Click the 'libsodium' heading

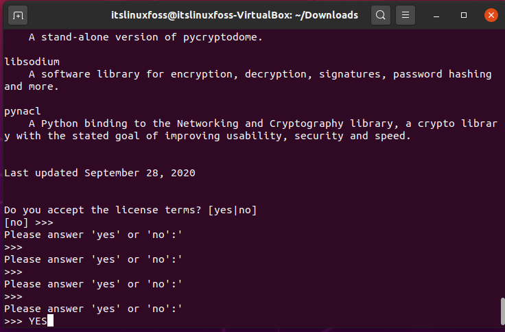(x=32, y=62)
